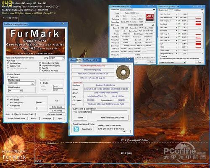Viewport: 210px width, 168px height.
Task: Open GPU Memory Clock sensor dropdown arrow
Action: click(x=176, y=18)
